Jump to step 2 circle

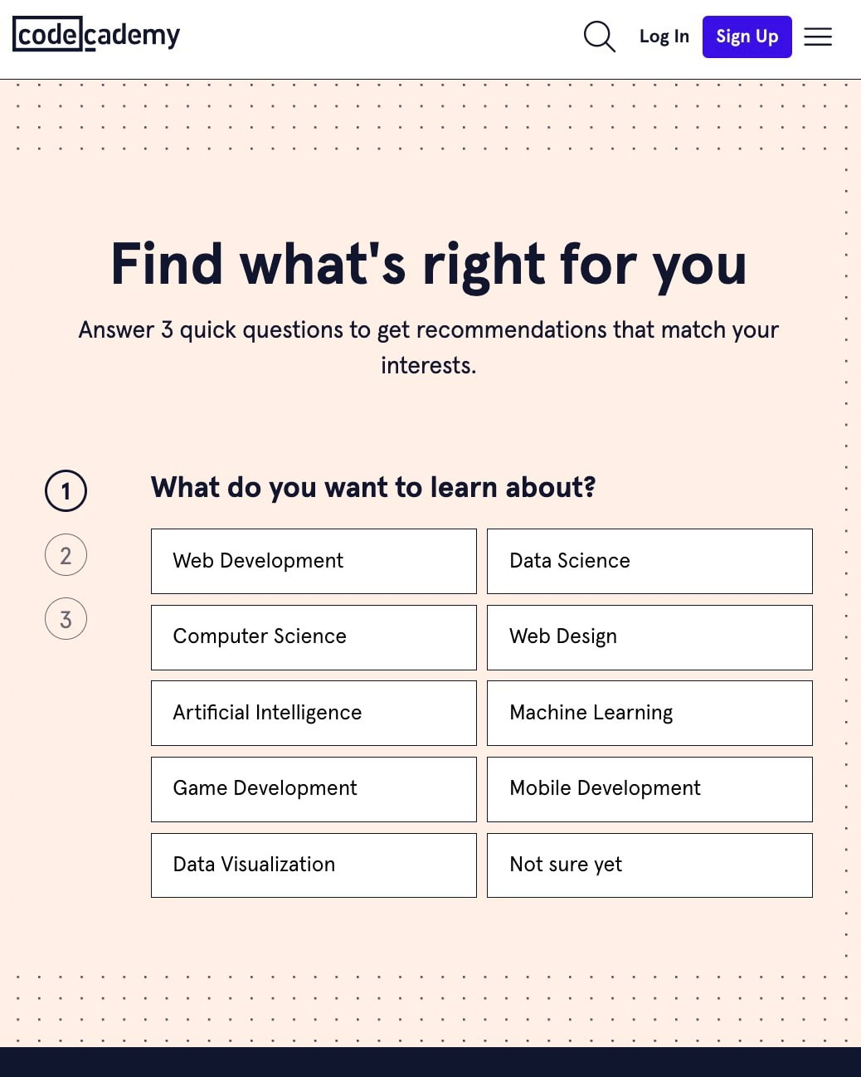point(66,555)
